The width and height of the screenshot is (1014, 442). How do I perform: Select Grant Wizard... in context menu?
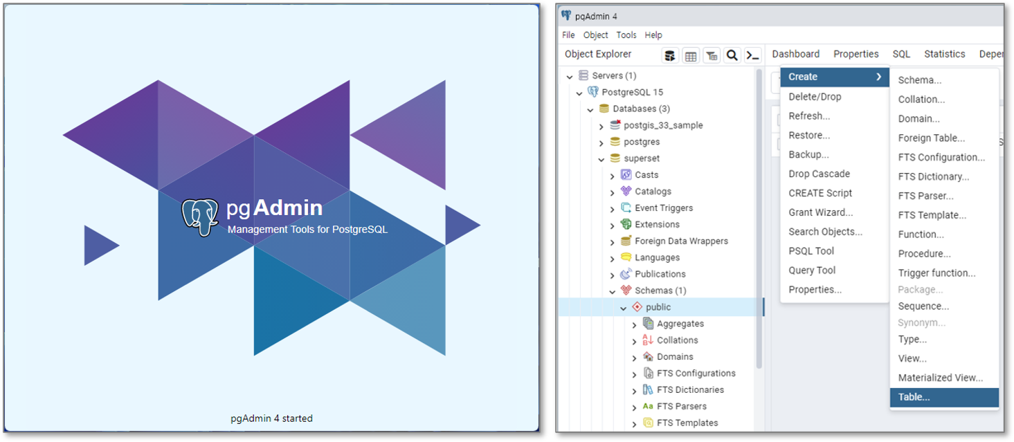[x=834, y=212]
